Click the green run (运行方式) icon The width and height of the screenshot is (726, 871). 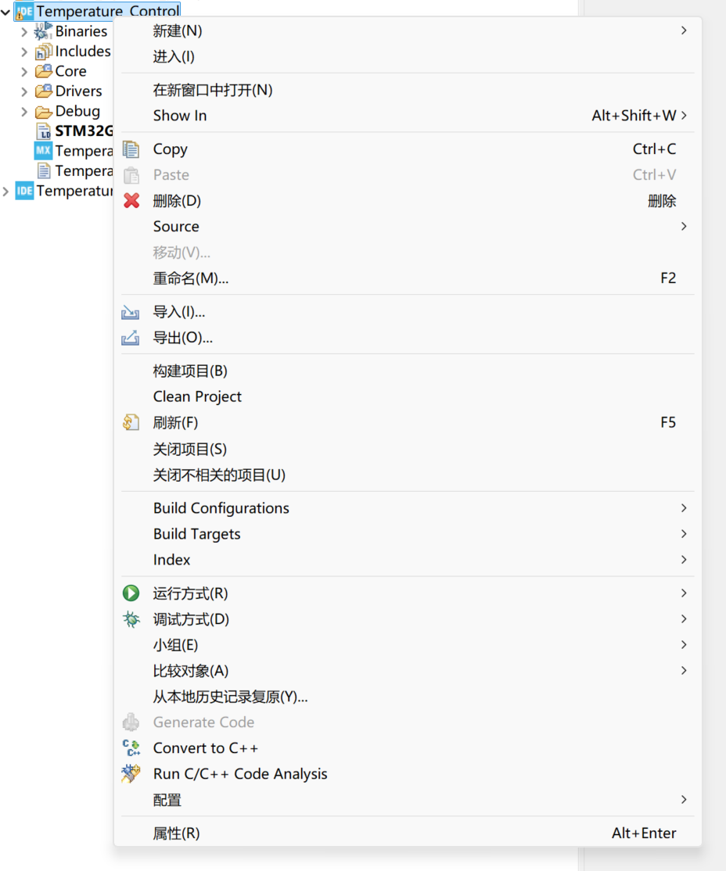[130, 593]
